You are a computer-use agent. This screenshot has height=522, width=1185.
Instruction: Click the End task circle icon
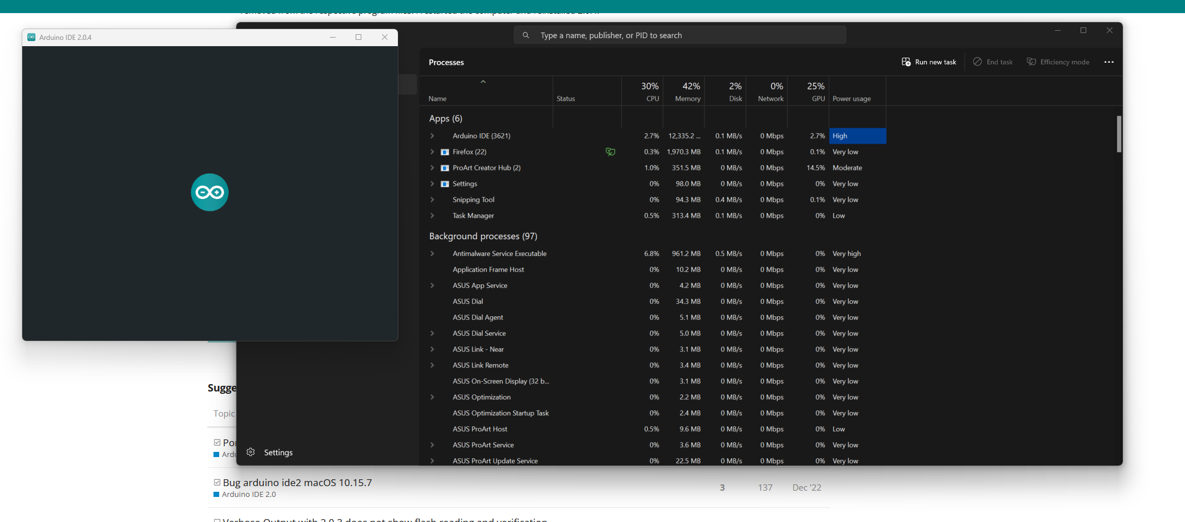point(977,62)
